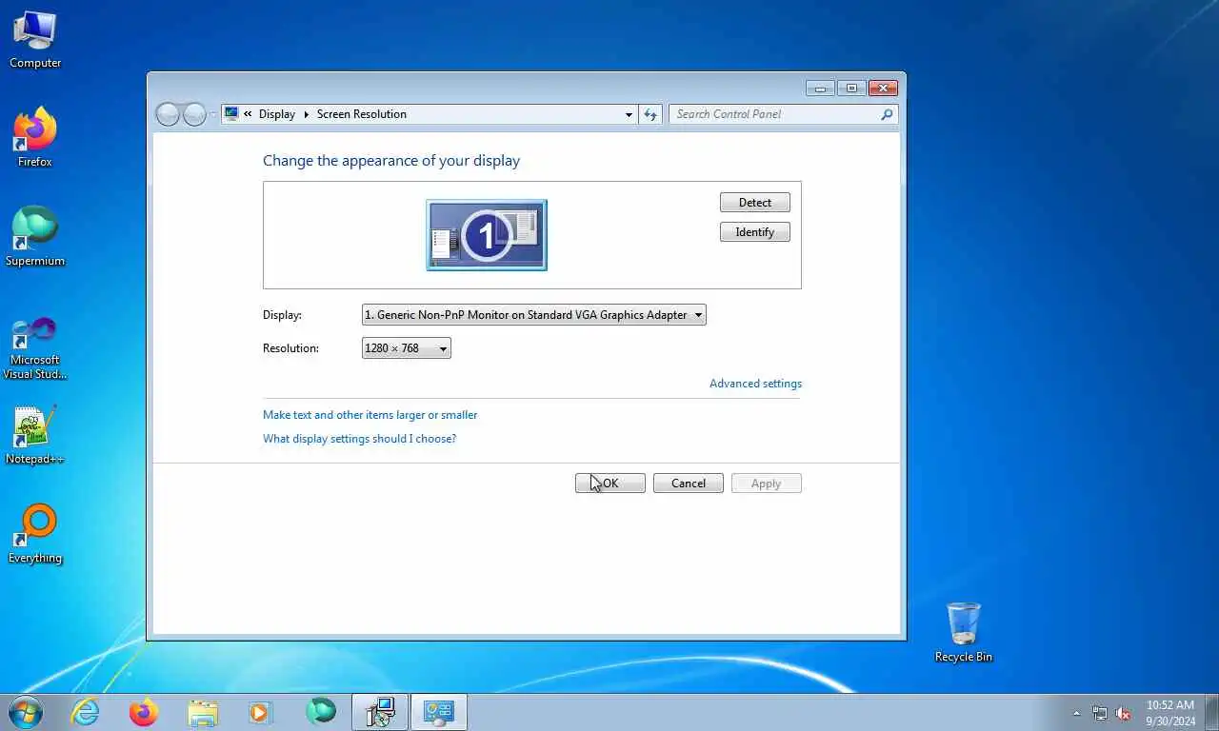Minimize the Screen Resolution window
The height and width of the screenshot is (731, 1219).
click(x=820, y=89)
